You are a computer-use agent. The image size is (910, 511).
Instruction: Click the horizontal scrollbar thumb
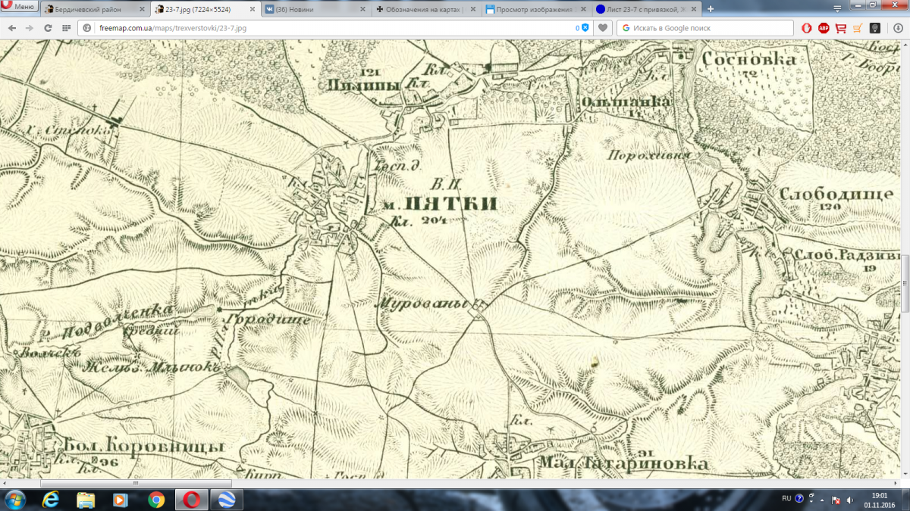coord(136,483)
